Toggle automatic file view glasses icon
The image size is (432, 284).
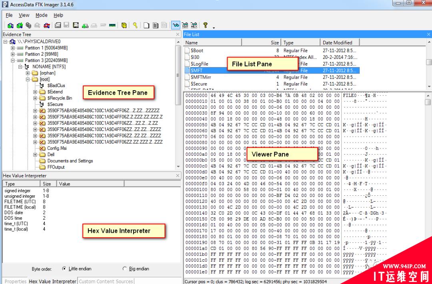pos(176,25)
